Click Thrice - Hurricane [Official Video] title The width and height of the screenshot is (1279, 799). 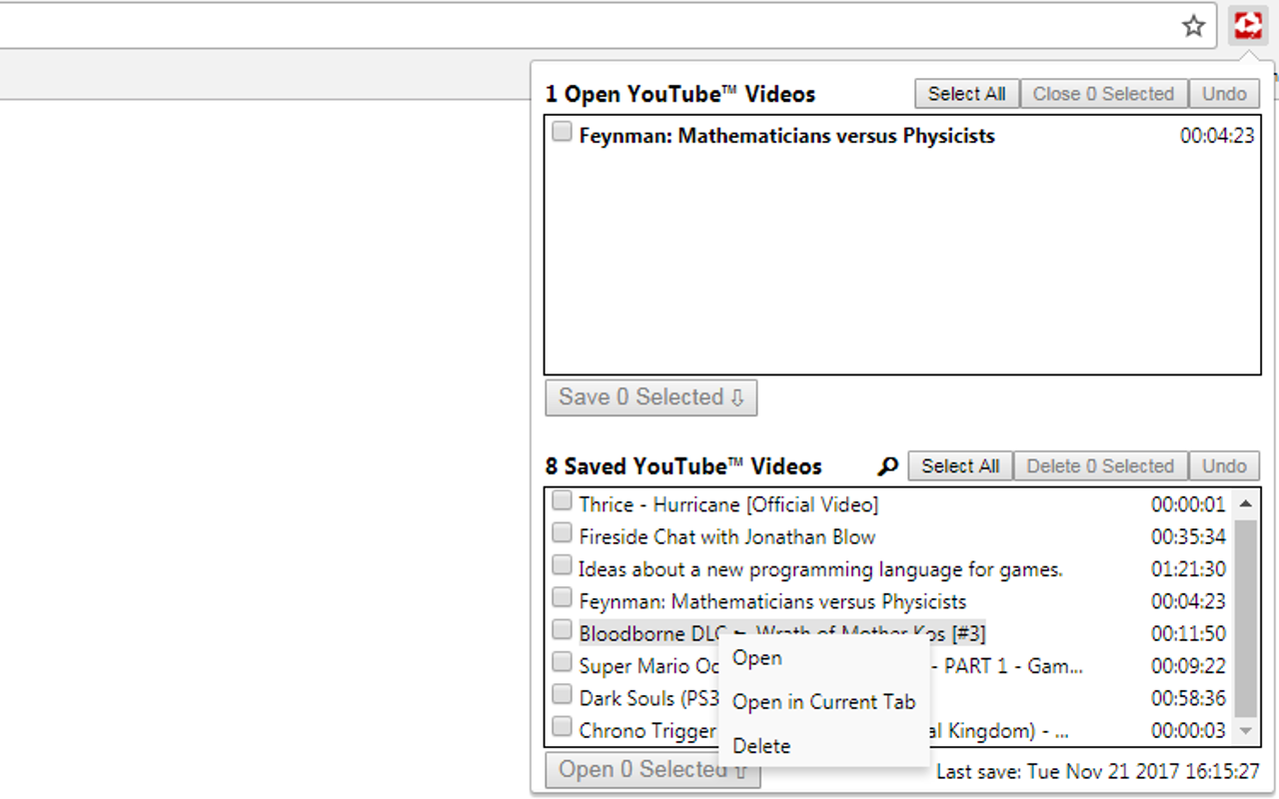(x=728, y=504)
